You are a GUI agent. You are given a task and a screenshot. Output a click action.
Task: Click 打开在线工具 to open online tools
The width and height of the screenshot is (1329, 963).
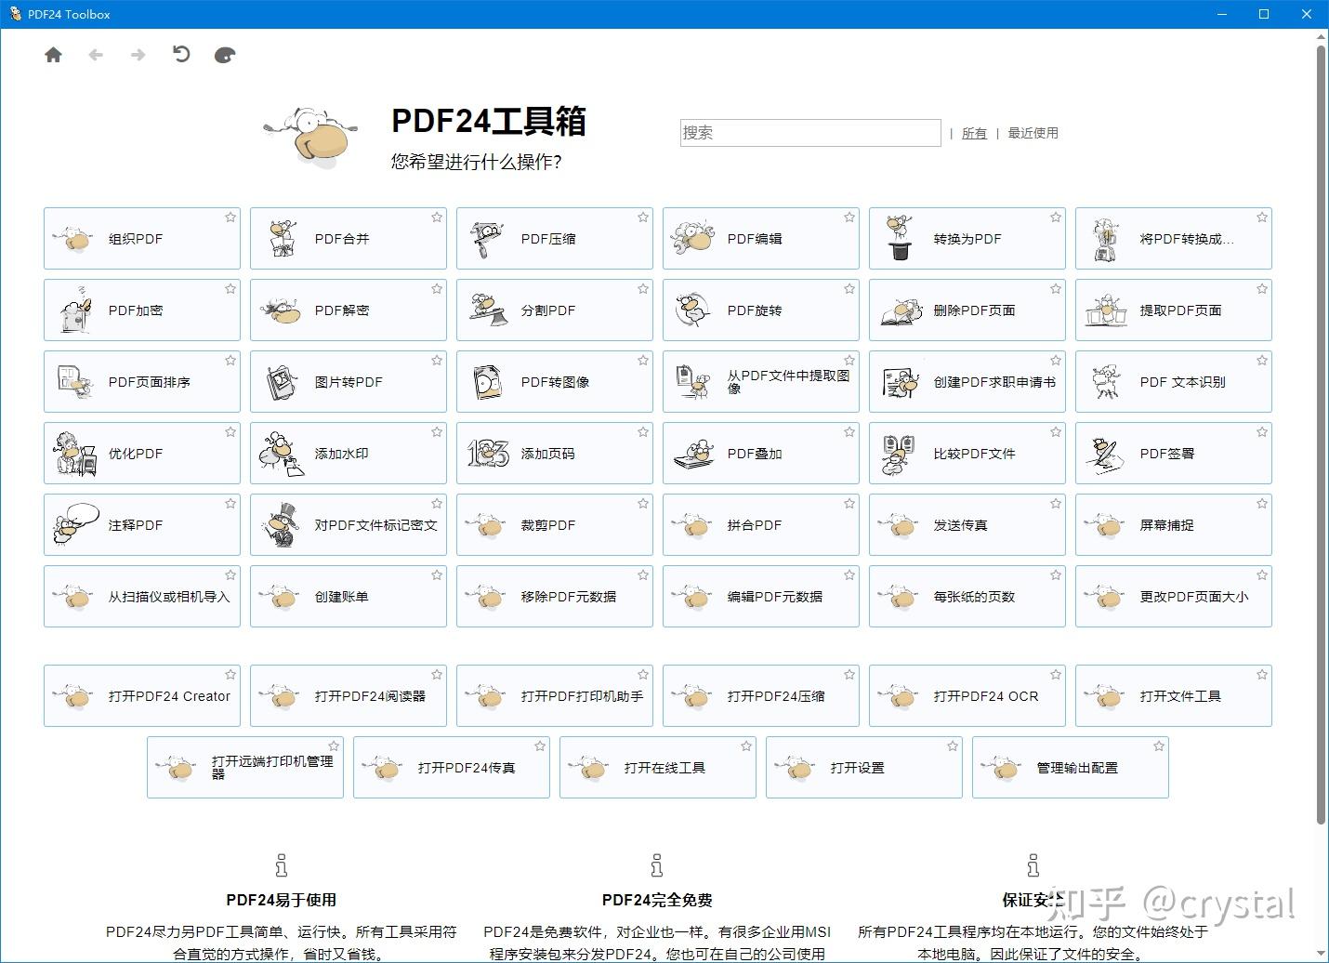click(x=657, y=767)
